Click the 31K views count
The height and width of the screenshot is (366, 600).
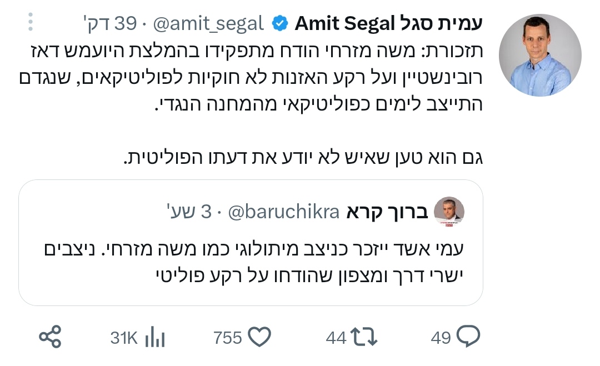pos(123,338)
